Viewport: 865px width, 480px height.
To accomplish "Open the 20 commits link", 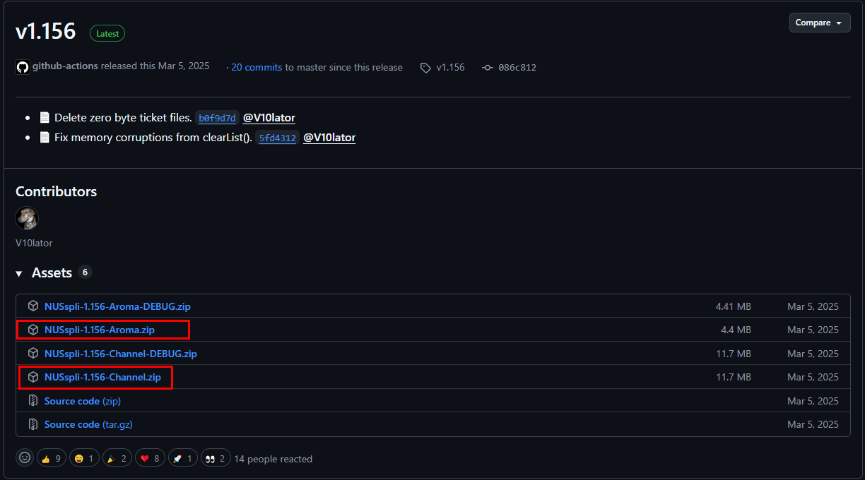I will click(257, 67).
